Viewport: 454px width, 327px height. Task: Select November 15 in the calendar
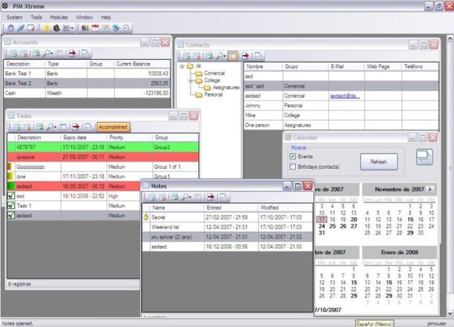(x=411, y=220)
